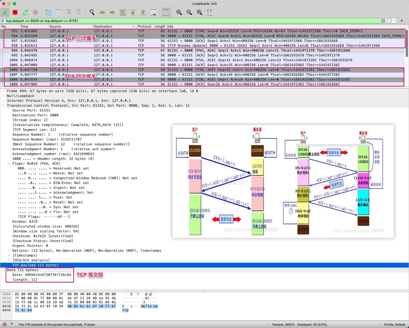Open recent display filters dropdown
The image size is (409, 328).
point(395,21)
